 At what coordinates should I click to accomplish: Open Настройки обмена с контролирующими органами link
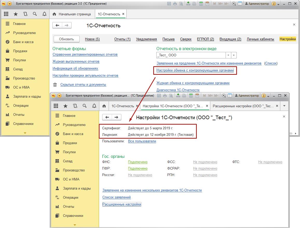[195, 70]
